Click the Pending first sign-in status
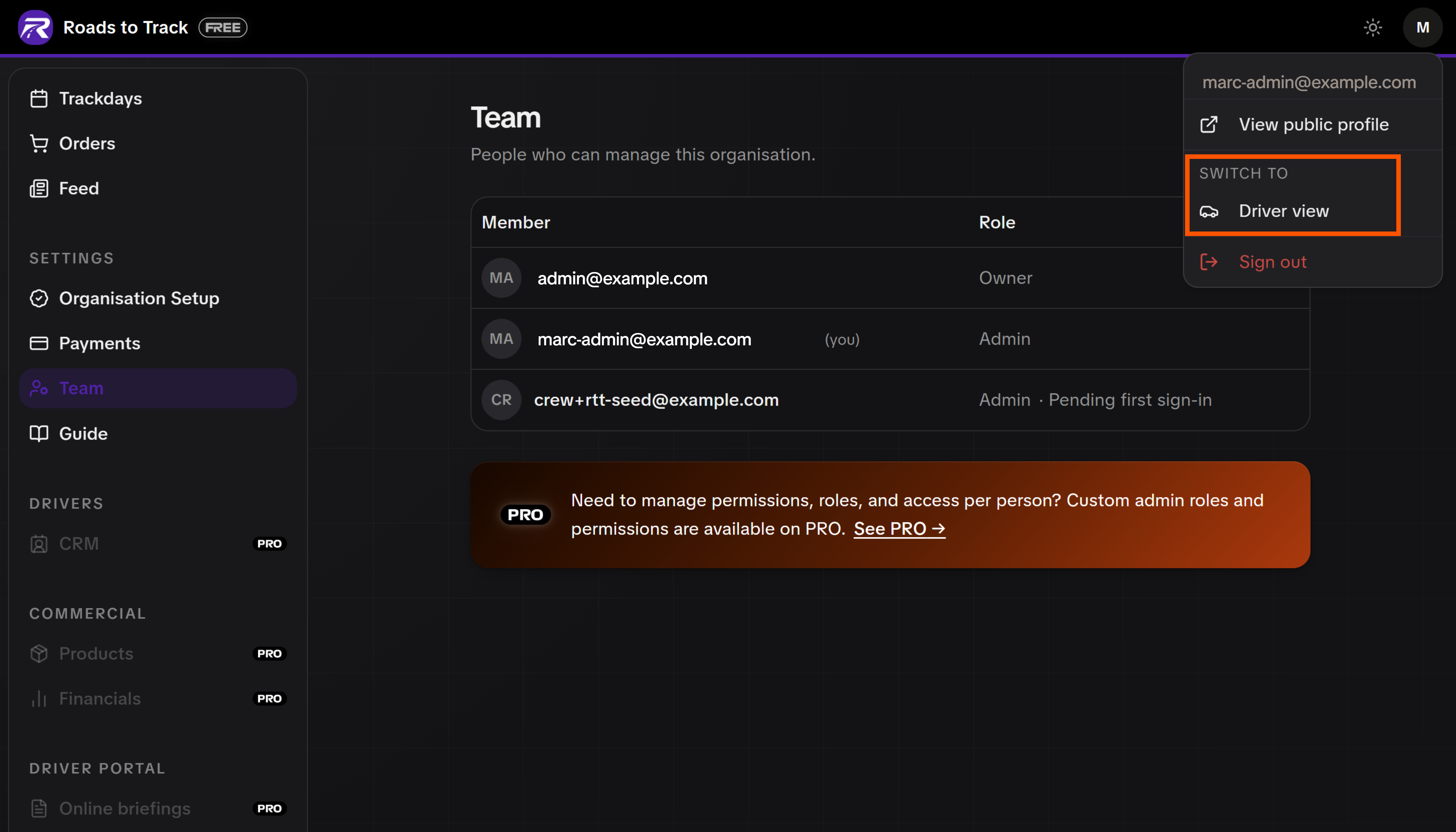 point(1130,400)
